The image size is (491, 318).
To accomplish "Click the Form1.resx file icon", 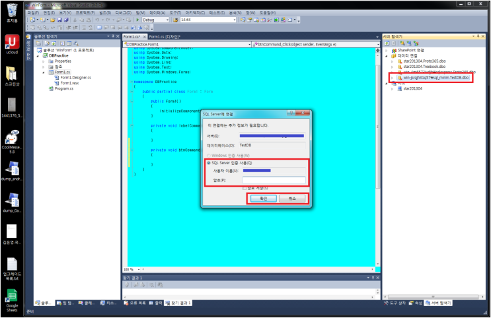I will pyautogui.click(x=57, y=83).
